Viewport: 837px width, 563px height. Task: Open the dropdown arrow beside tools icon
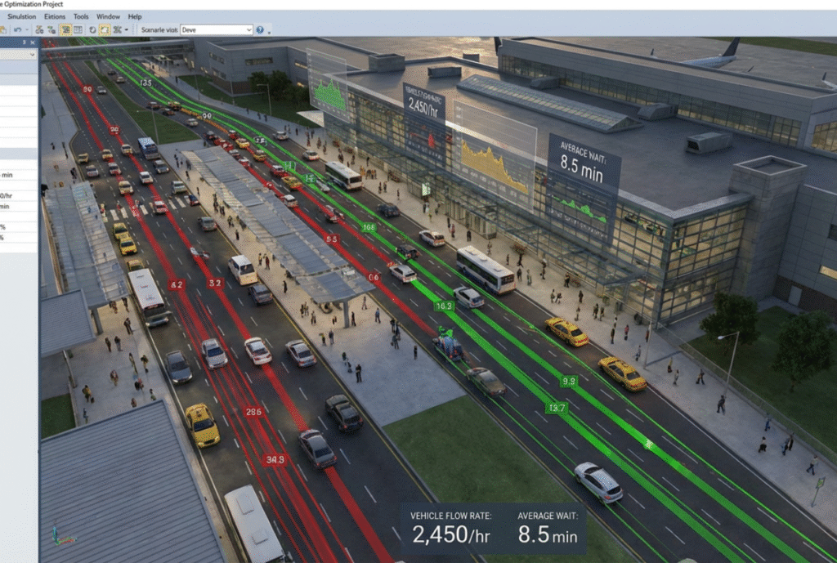tap(127, 29)
